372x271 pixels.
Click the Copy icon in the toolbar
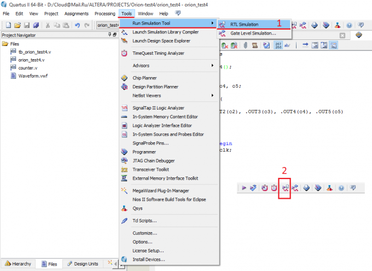pos(57,25)
